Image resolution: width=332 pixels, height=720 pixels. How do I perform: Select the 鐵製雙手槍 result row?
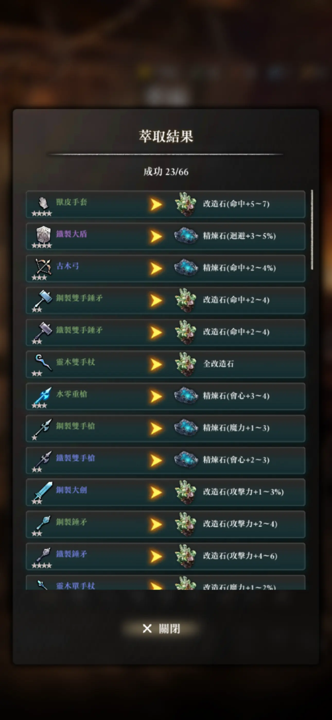click(165, 460)
